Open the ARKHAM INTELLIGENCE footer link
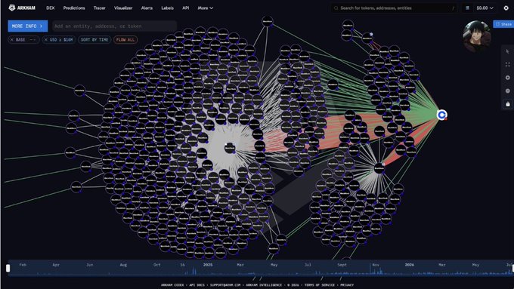Viewport: 514px width, 289px height. tap(264, 285)
